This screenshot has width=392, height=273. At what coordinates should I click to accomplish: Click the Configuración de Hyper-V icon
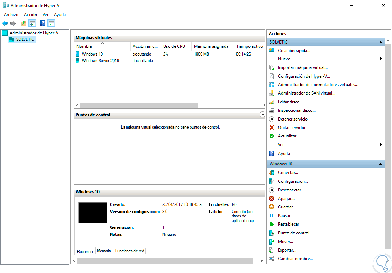pyautogui.click(x=272, y=76)
